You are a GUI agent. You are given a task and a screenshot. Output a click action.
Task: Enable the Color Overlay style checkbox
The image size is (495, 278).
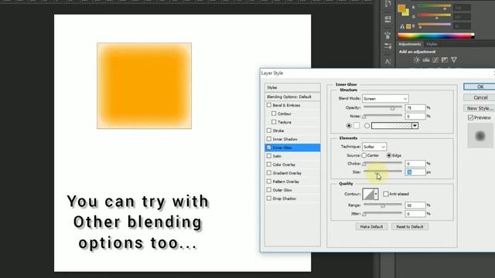click(x=269, y=164)
